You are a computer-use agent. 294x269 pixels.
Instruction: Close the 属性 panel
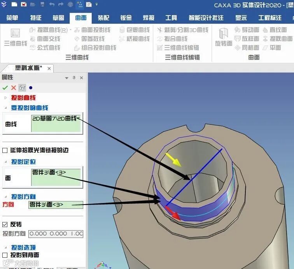click(x=81, y=78)
